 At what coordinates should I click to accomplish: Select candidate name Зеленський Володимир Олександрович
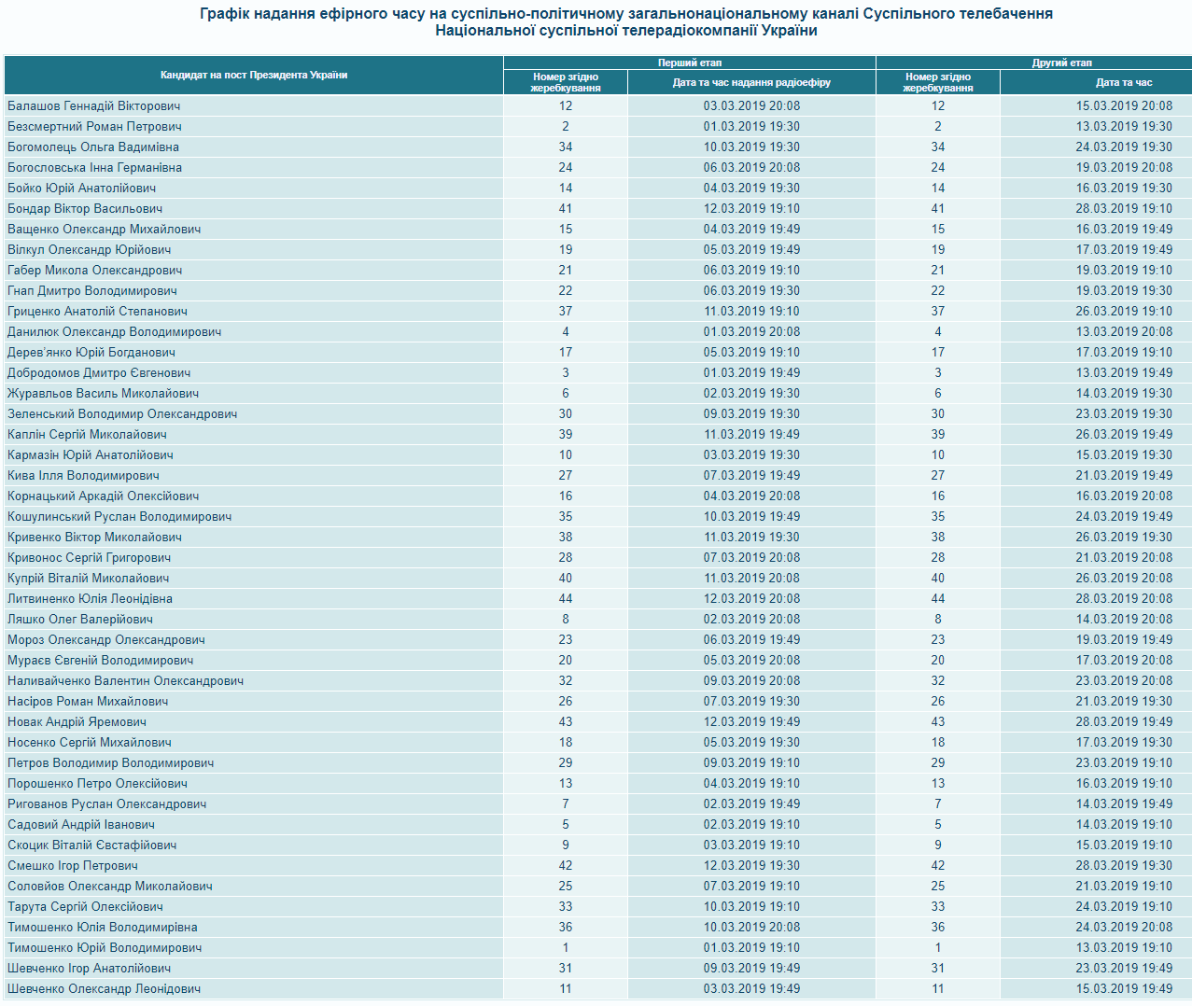pos(122,413)
